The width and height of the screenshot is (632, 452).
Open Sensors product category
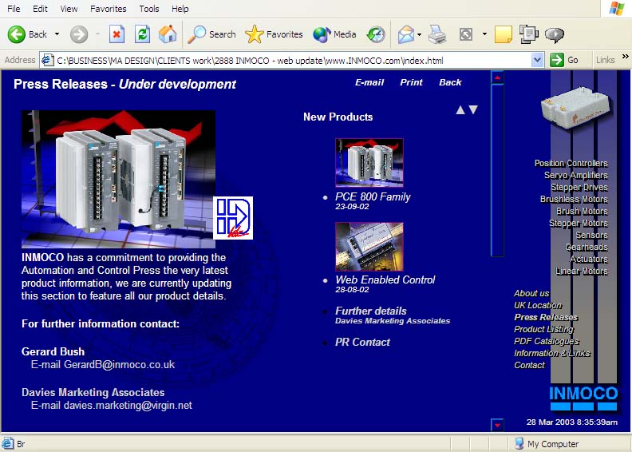click(x=591, y=235)
